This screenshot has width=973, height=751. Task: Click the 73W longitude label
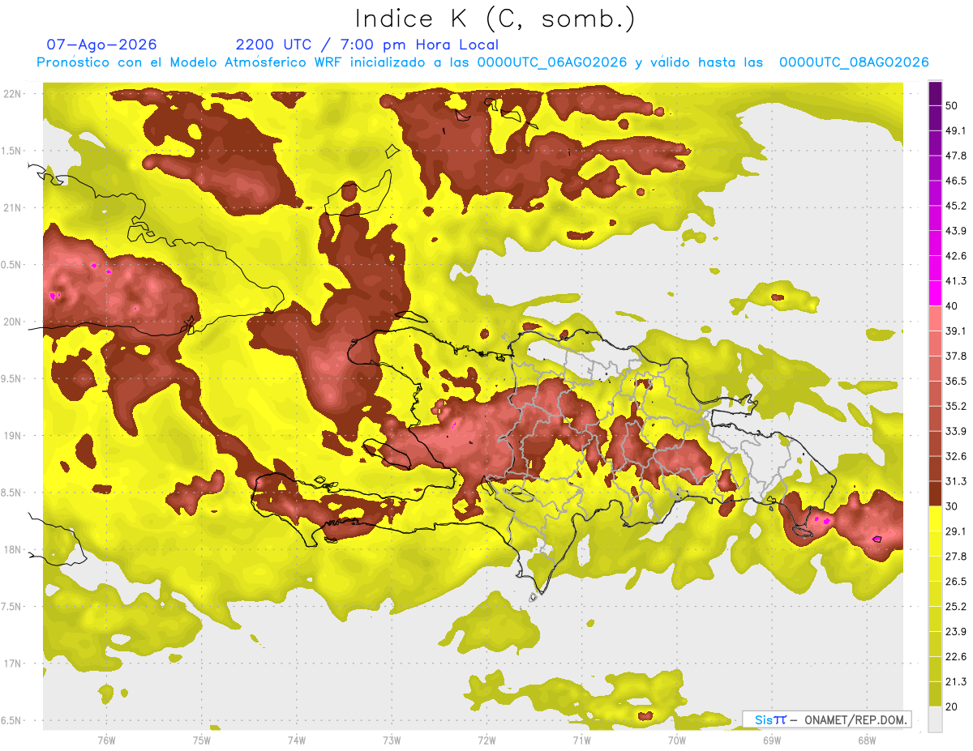[392, 740]
